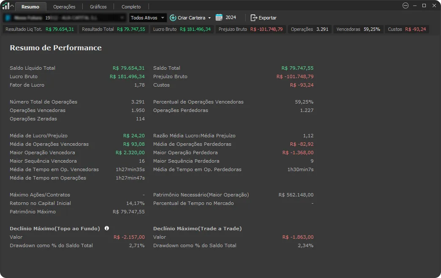Click the calendar icon next to 2024
This screenshot has width=441, height=278.
click(219, 18)
